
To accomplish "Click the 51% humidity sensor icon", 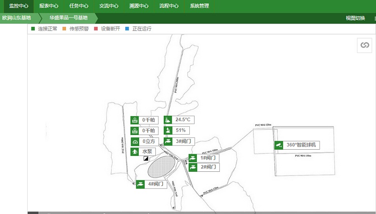I will click(x=168, y=130).
